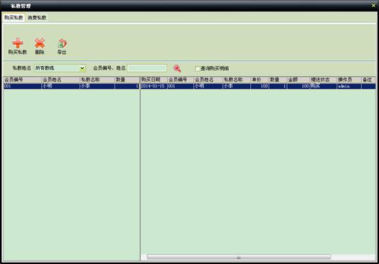Focus the 会员编号、姓名 input field

click(x=147, y=68)
